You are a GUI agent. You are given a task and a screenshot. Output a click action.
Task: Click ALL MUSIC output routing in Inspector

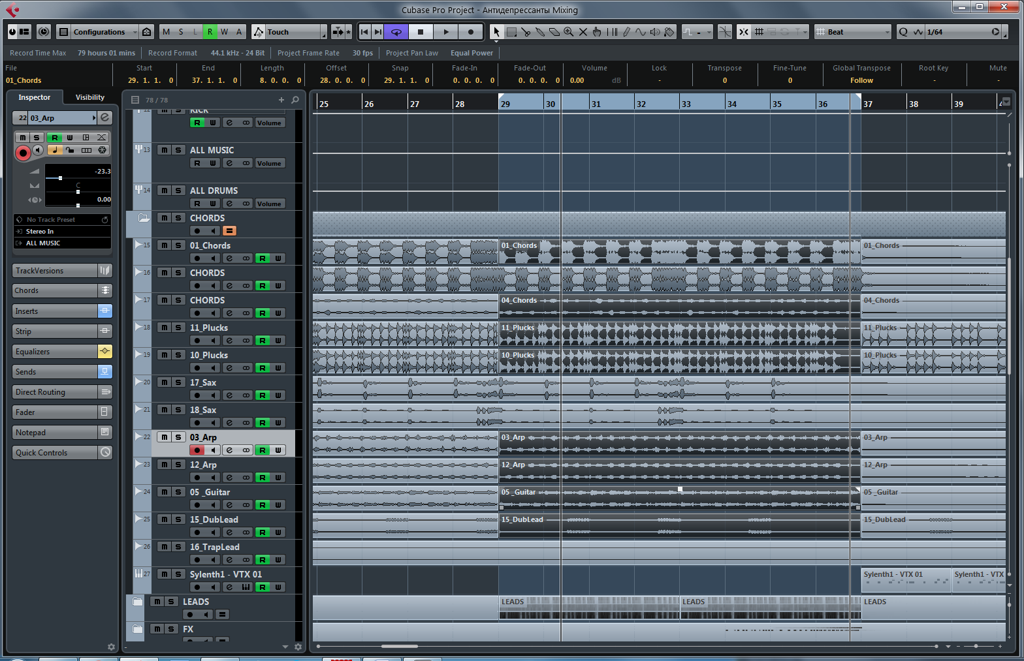(x=62, y=243)
